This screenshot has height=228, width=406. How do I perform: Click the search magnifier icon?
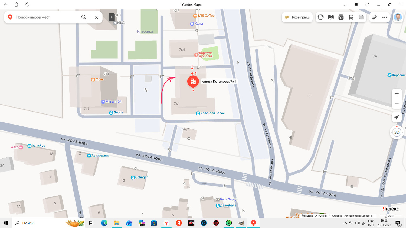tap(84, 17)
